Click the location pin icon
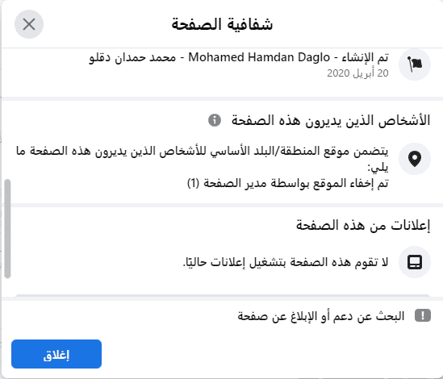Screen dimensions: 443x379 tap(415, 159)
